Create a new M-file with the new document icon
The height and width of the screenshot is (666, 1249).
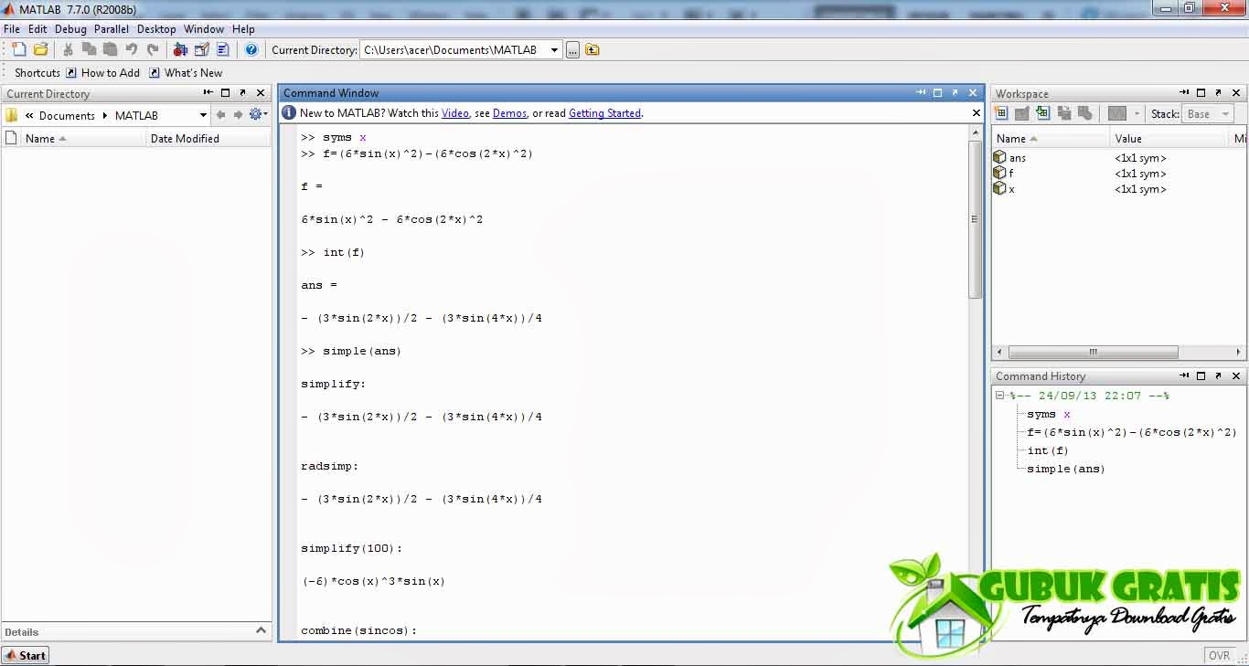pyautogui.click(x=17, y=49)
